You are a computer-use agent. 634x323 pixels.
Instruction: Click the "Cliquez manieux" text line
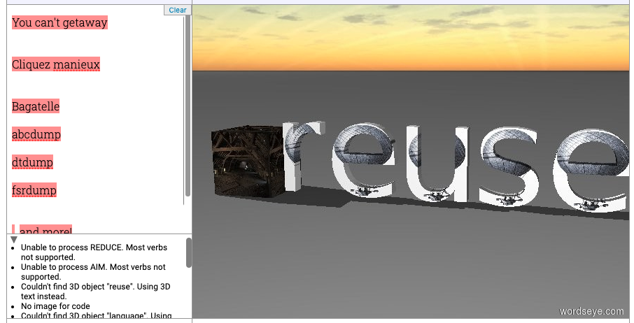coord(56,65)
